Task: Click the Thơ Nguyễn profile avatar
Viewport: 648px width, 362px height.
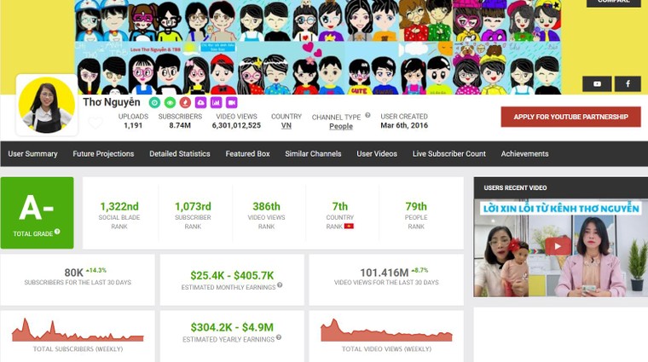Action: (47, 106)
